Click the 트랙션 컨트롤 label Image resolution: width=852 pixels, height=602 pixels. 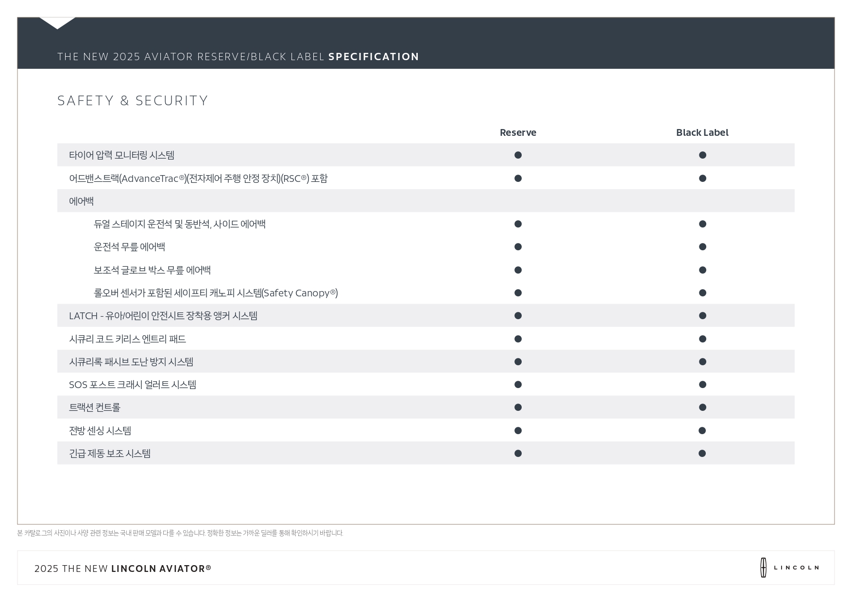94,407
